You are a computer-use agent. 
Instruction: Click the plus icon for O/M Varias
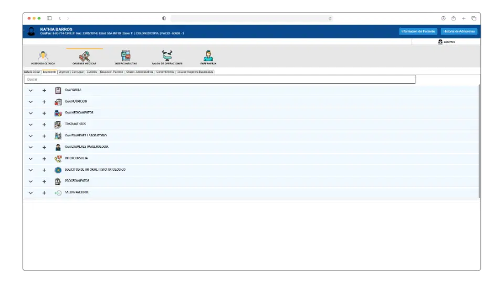pos(44,91)
